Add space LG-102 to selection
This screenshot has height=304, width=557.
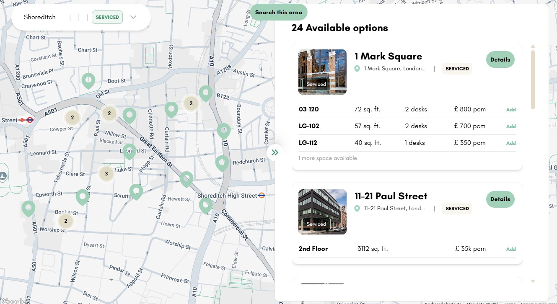[511, 126]
